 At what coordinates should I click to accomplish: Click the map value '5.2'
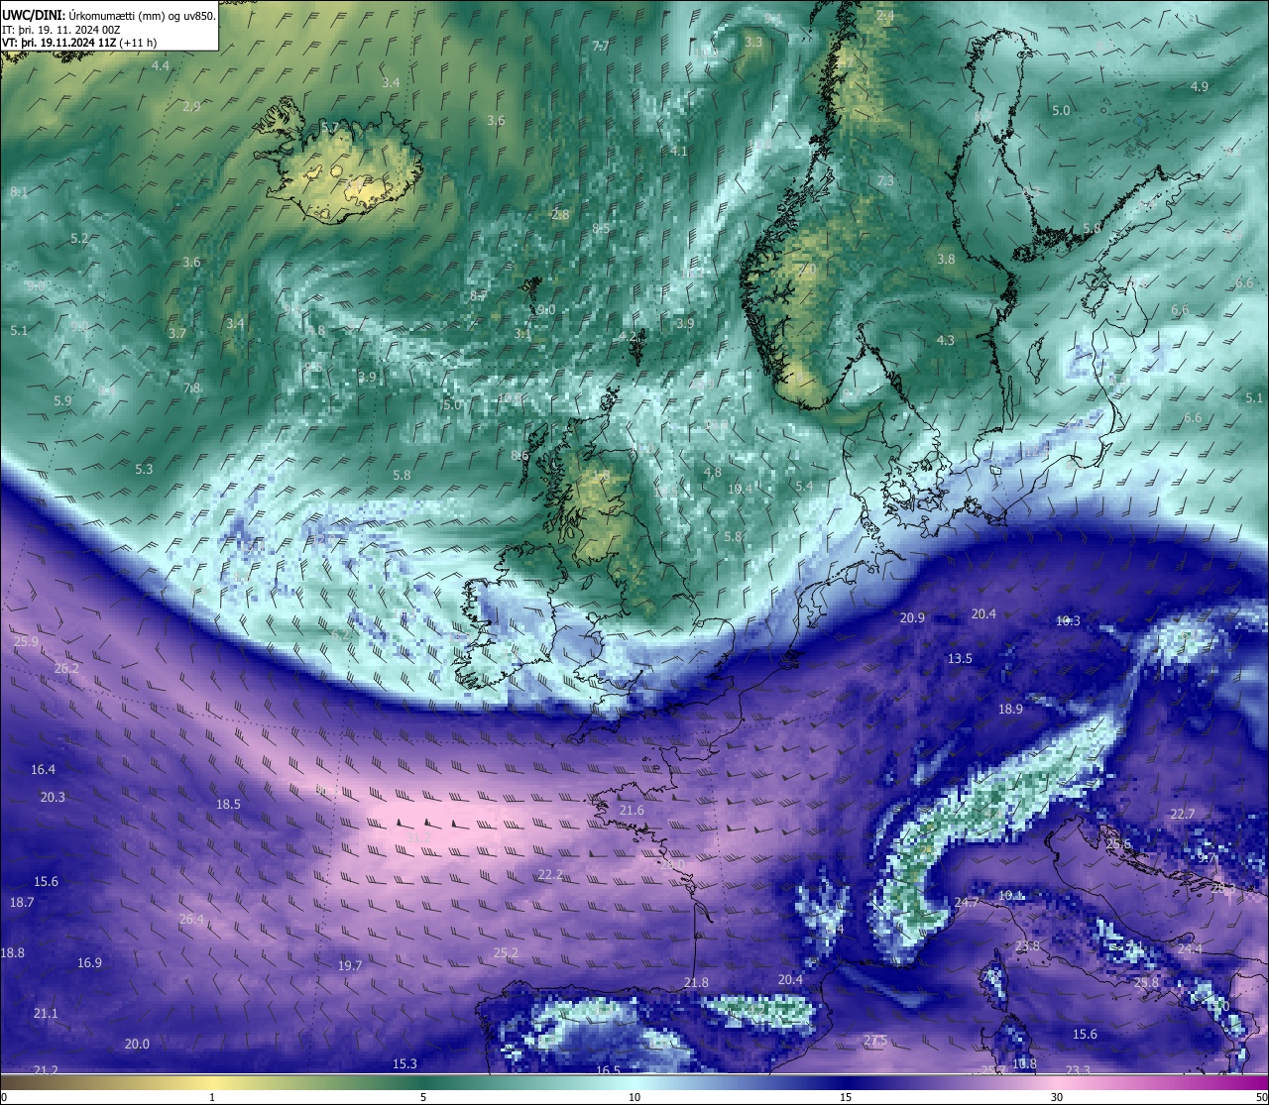tap(79, 238)
